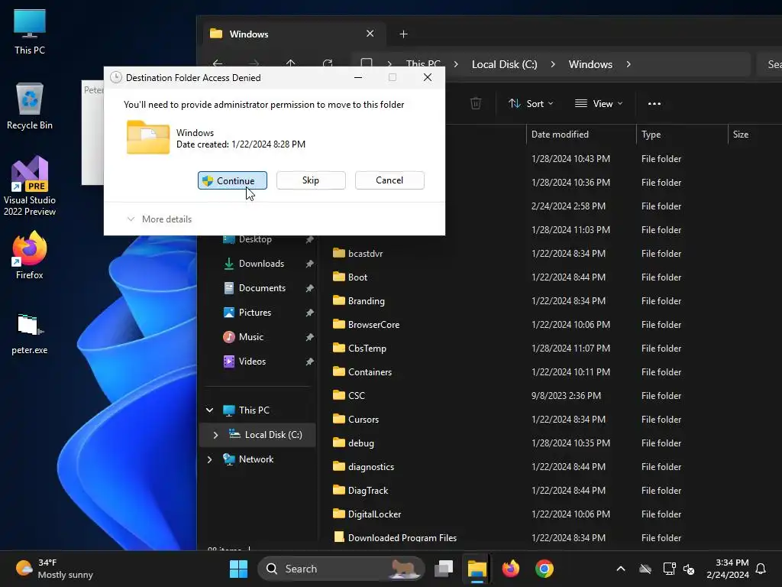Image resolution: width=782 pixels, height=587 pixels.
Task: Open Chrome from the taskbar
Action: point(544,569)
